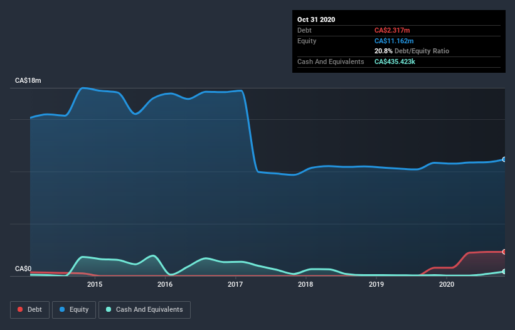Screen dimensions: 515x330
Task: Click the CA$435.423k cash value
Action: click(395, 61)
